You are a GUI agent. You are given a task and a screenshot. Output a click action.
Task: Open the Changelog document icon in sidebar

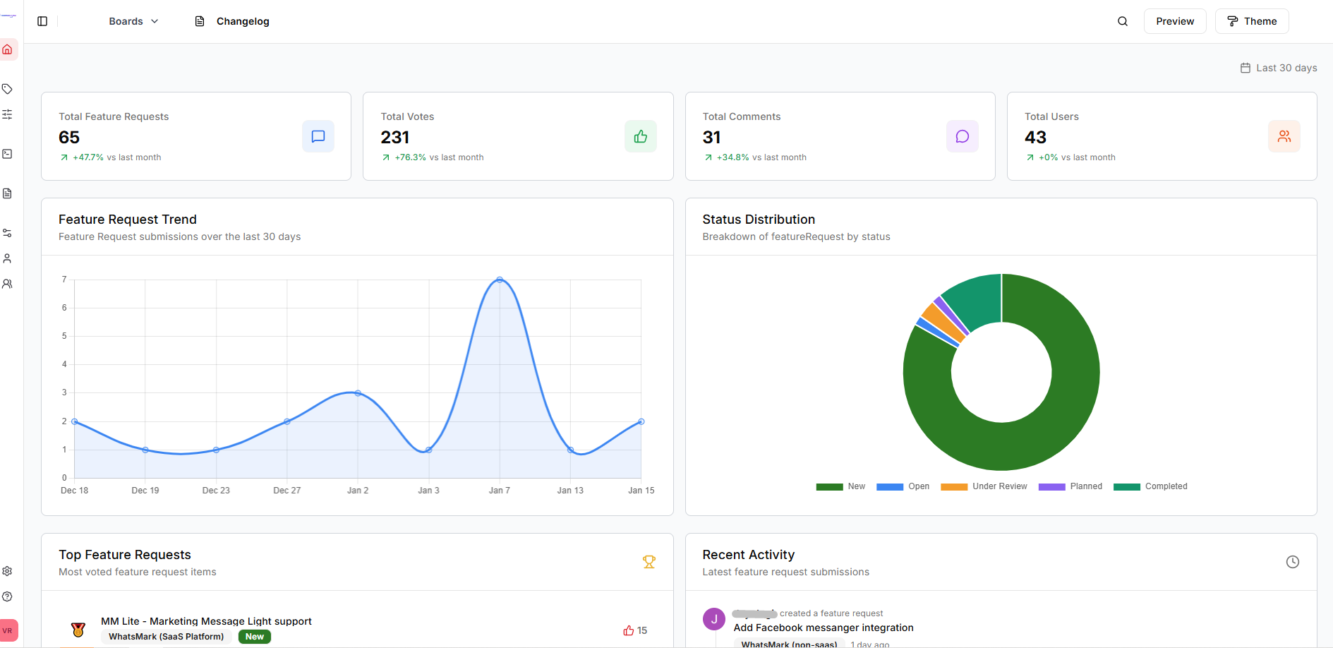click(8, 193)
